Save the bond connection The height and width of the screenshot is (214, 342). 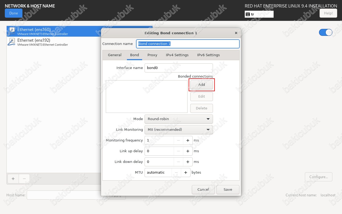(228, 190)
